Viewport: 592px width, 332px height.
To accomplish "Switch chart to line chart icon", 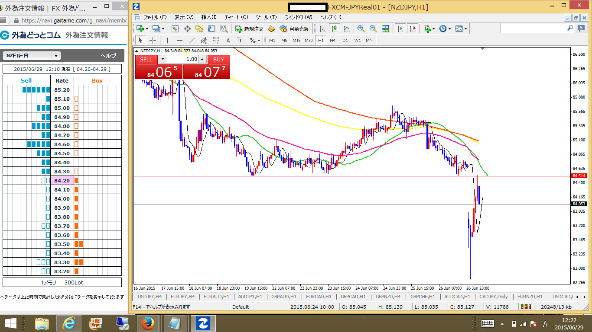I will (x=347, y=29).
